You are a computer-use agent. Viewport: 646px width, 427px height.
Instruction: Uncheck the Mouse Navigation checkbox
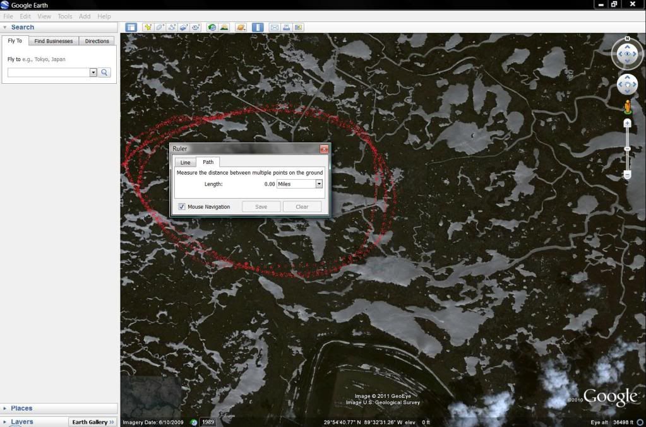coord(182,206)
